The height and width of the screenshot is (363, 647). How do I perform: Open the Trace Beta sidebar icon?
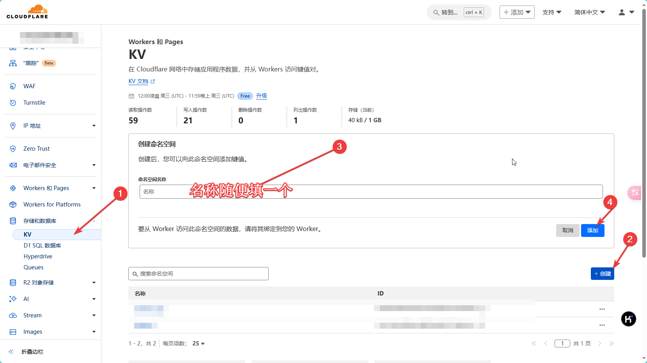[x=13, y=63]
